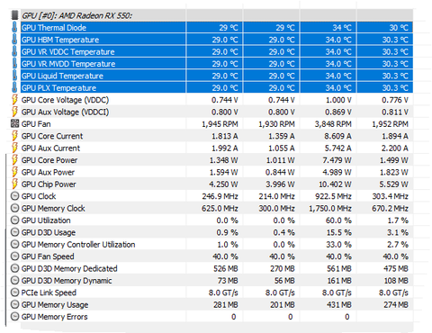Click the 10.402 W GPU Chip Power value

click(335, 184)
